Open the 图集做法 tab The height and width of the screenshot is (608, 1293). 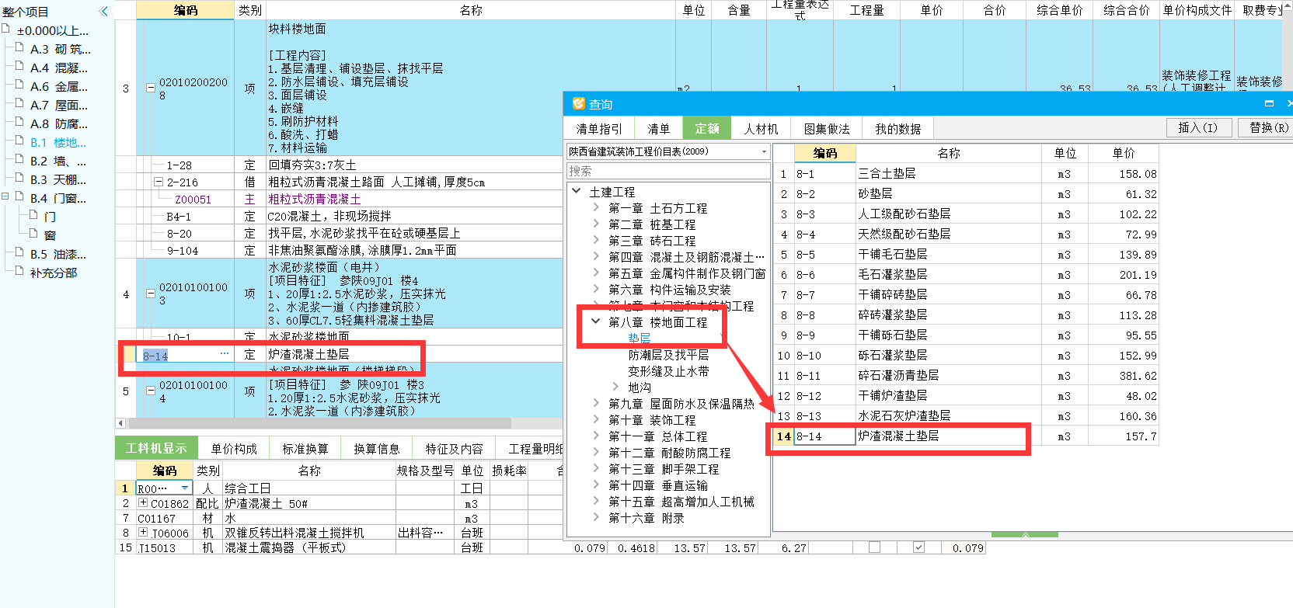pos(827,129)
